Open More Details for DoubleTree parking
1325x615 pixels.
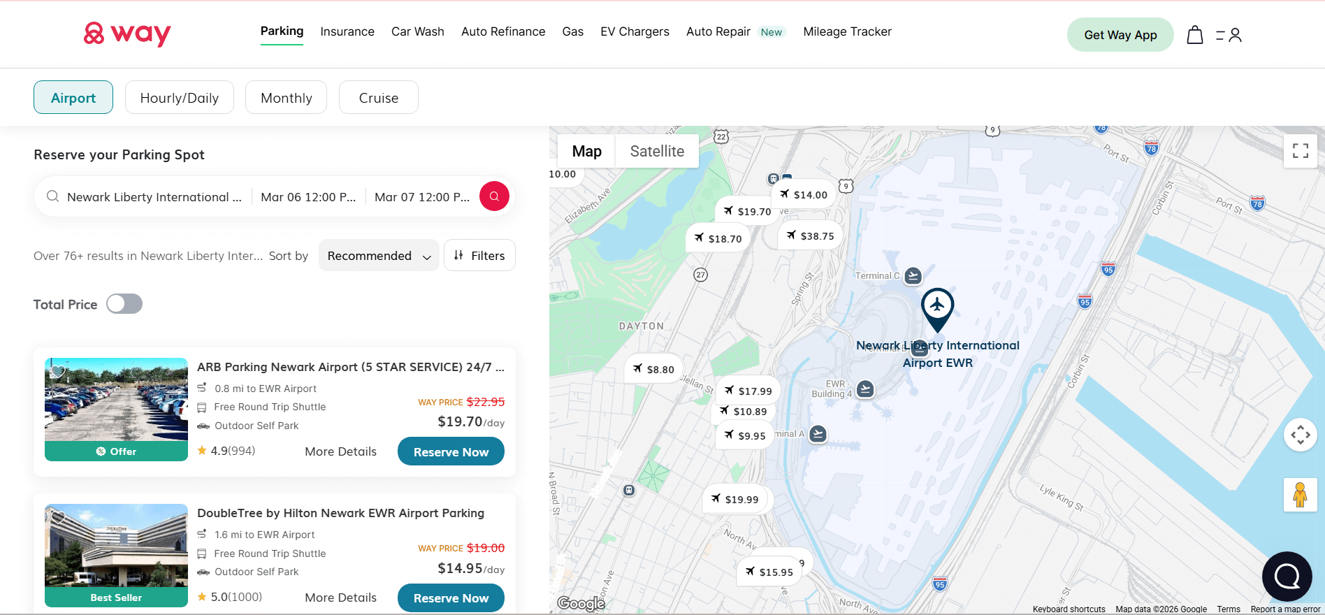(x=340, y=598)
